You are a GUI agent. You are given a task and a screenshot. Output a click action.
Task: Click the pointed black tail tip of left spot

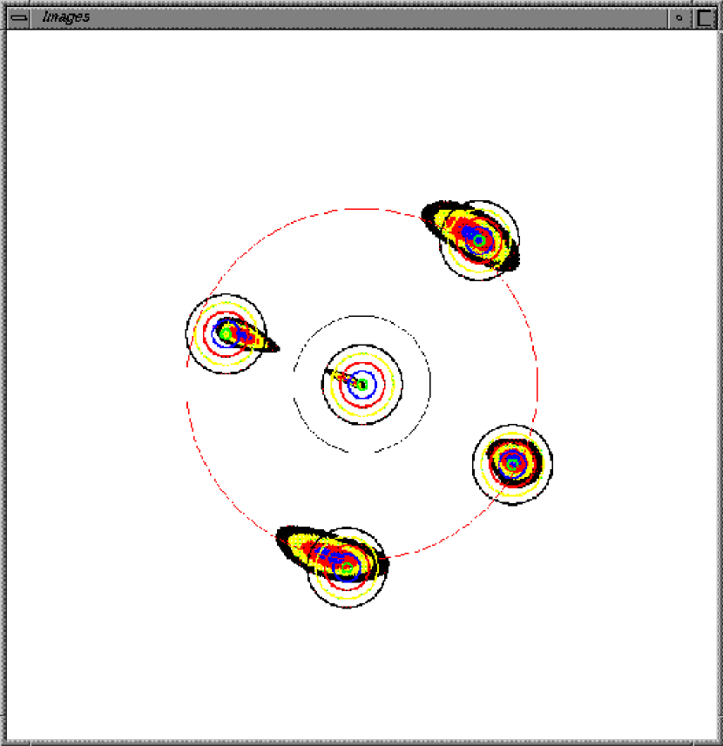coord(275,348)
